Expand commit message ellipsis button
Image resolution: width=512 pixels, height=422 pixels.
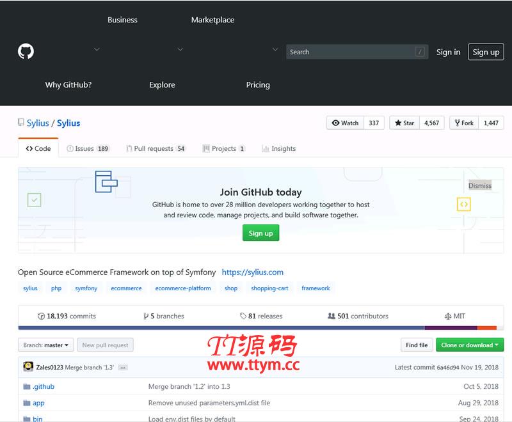click(123, 368)
